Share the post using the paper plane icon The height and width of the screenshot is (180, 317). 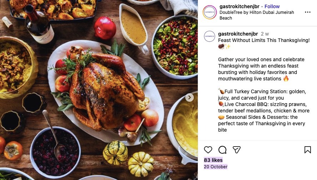(x=237, y=149)
